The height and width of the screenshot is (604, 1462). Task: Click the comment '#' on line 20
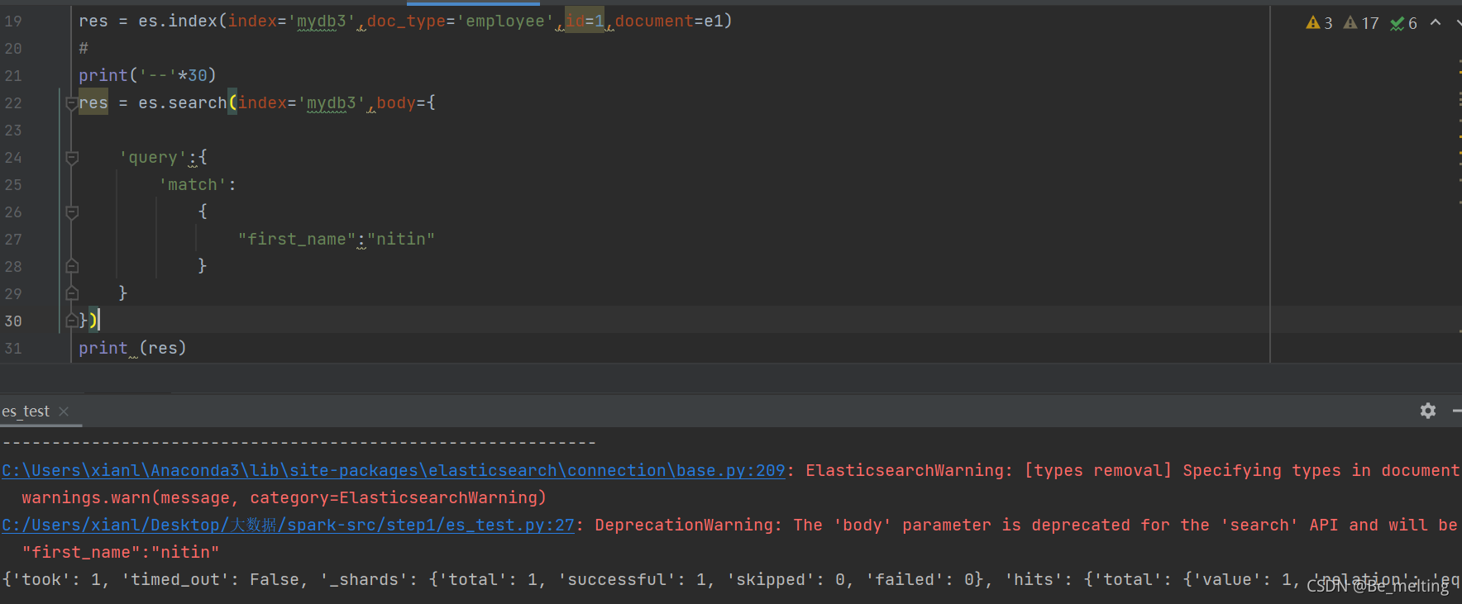pos(84,49)
